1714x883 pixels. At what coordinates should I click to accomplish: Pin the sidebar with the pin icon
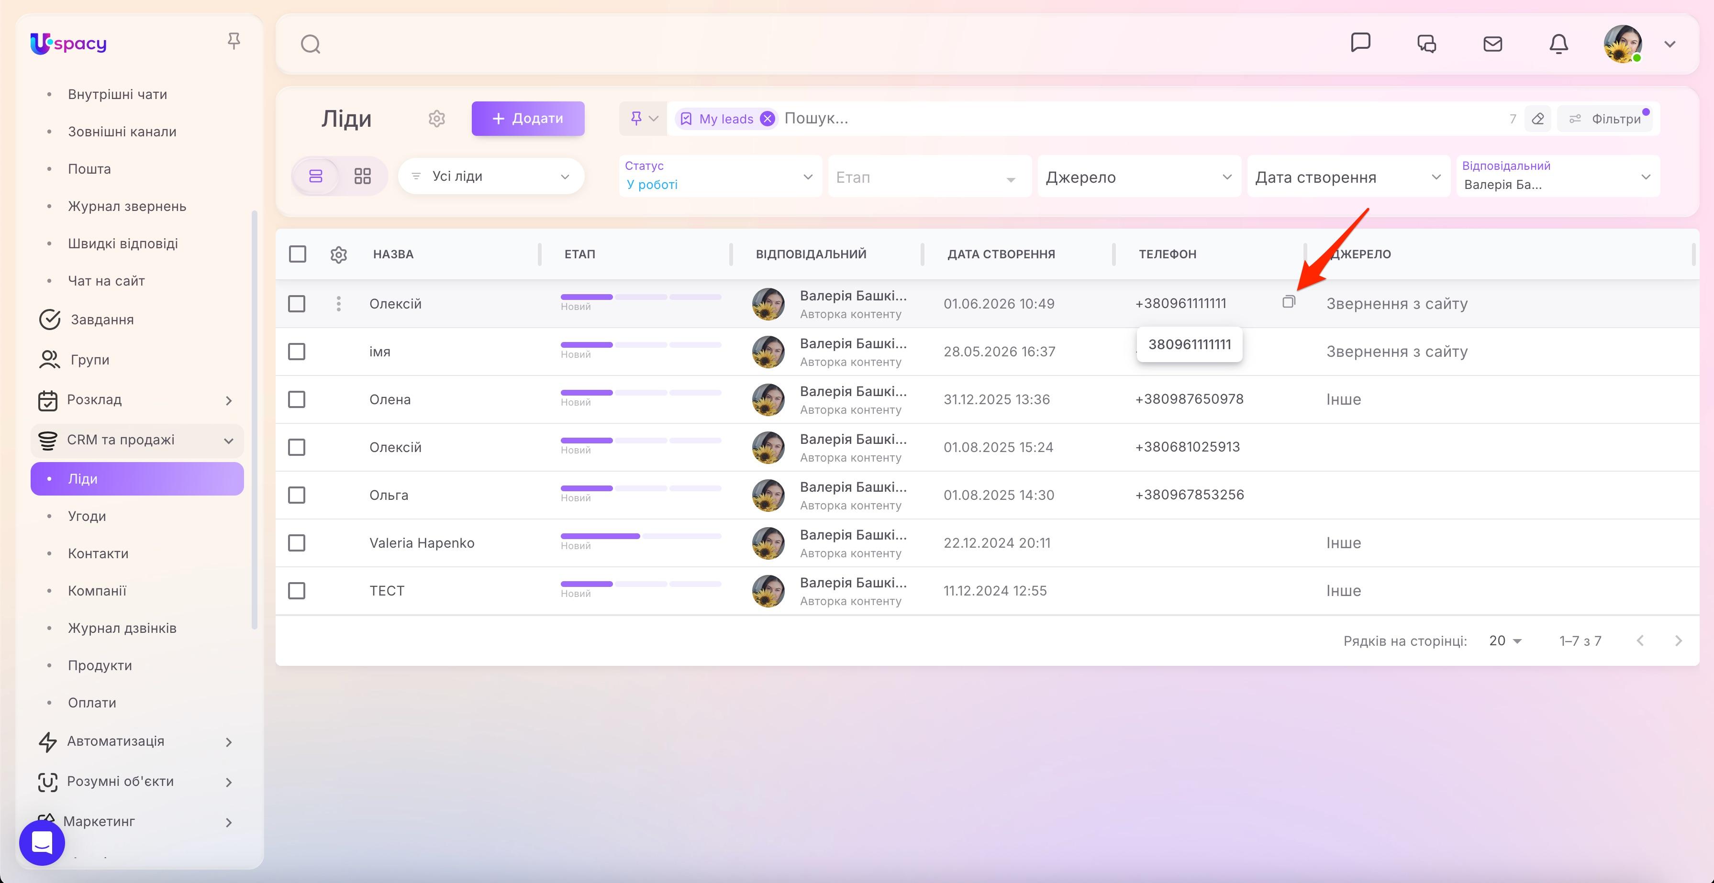[x=234, y=42]
